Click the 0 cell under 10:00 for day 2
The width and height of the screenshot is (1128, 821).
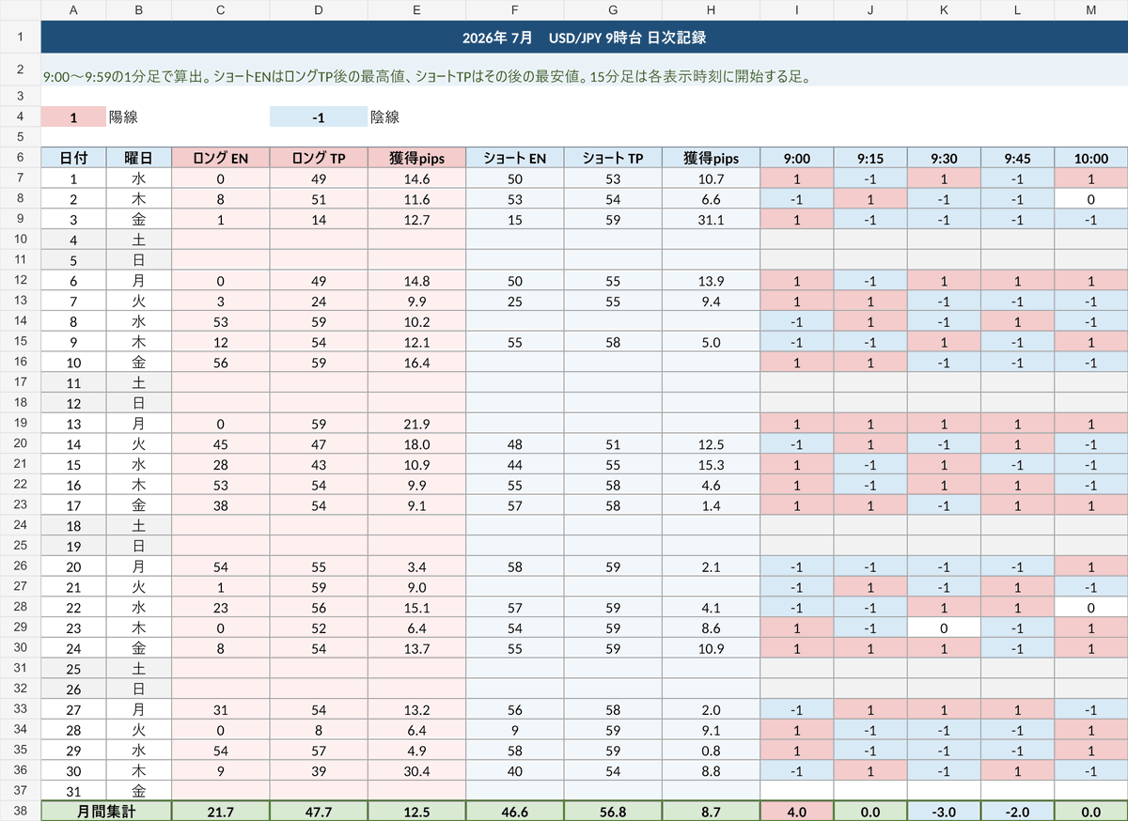1090,198
